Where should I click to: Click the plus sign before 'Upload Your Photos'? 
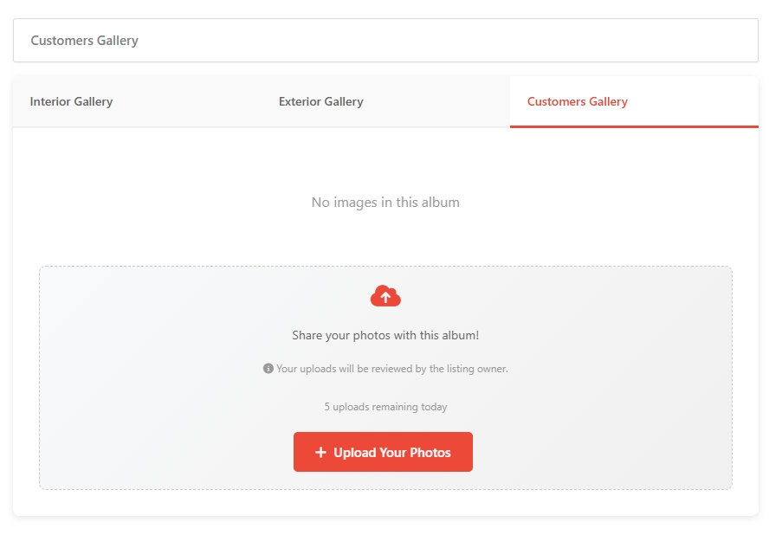click(320, 452)
